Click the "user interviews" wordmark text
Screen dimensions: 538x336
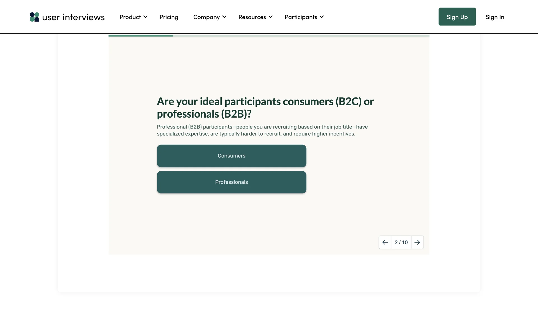(73, 17)
